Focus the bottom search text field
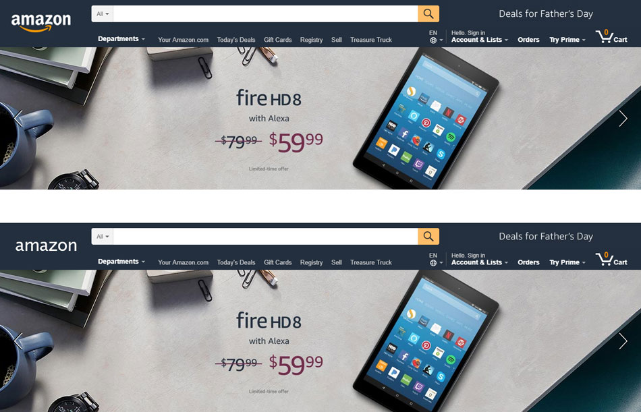The height and width of the screenshot is (412, 641). coord(265,236)
